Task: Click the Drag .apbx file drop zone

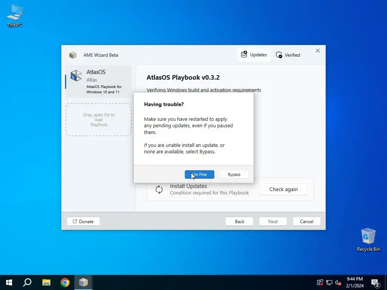Action: (99, 120)
